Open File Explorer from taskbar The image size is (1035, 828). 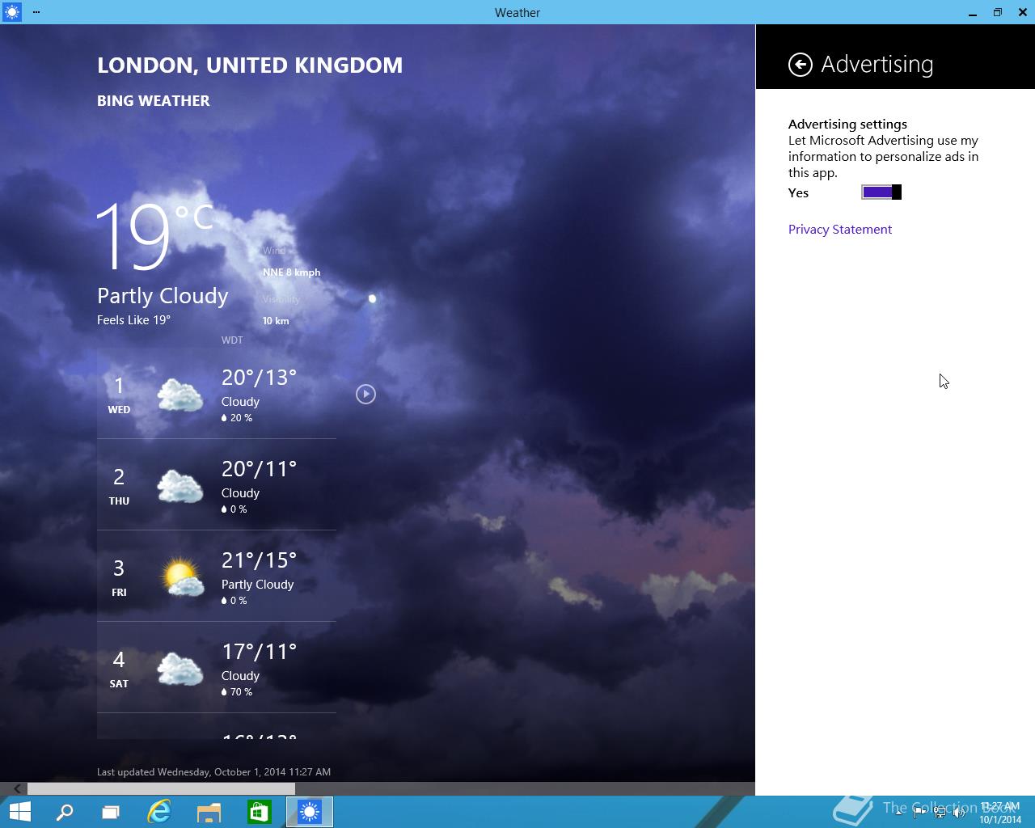pos(209,812)
